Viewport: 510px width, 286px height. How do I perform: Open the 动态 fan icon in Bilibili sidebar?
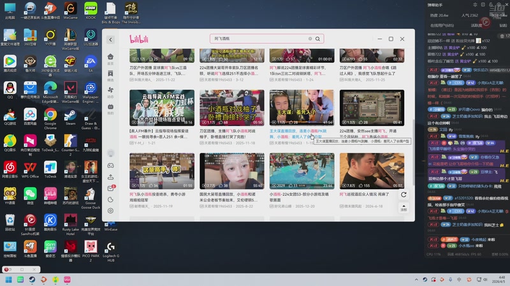pyautogui.click(x=110, y=90)
